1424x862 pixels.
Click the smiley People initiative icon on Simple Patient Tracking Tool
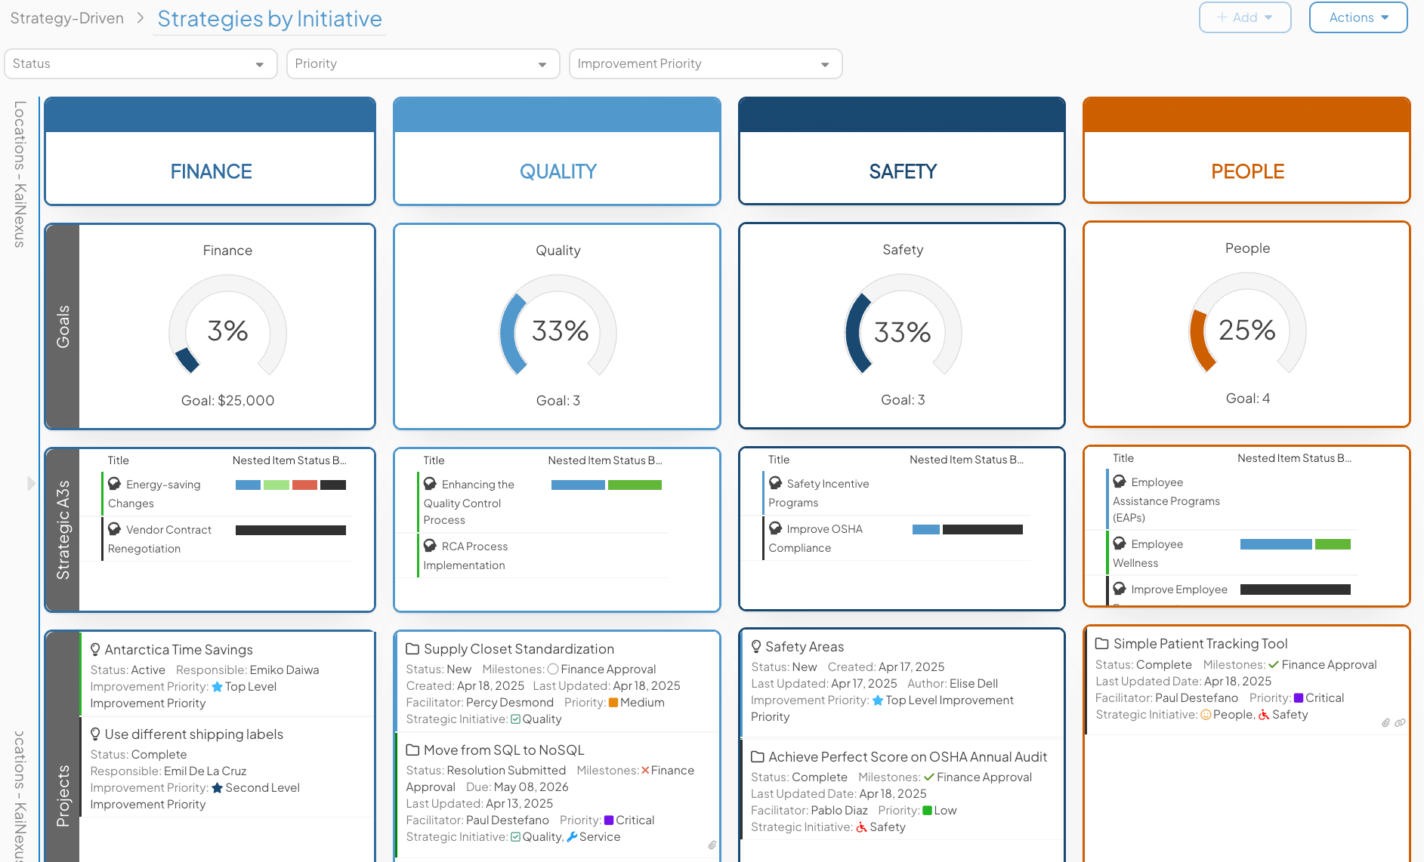tap(1206, 714)
